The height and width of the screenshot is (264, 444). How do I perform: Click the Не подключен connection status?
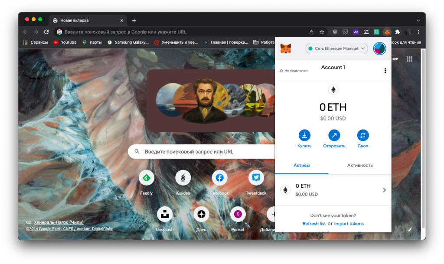294,71
